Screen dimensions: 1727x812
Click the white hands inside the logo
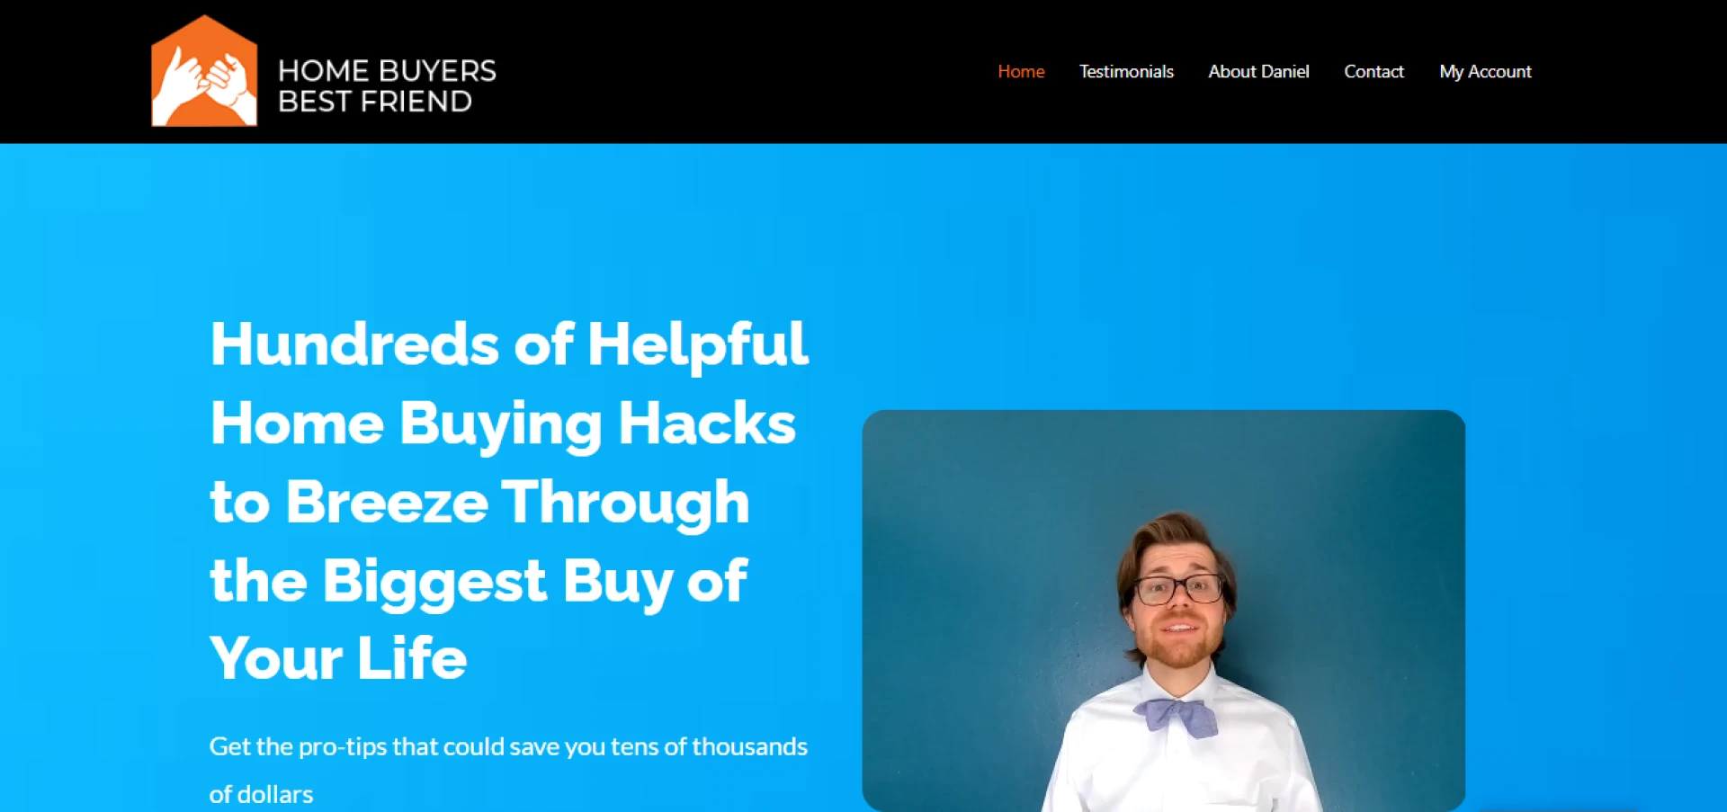[x=205, y=84]
